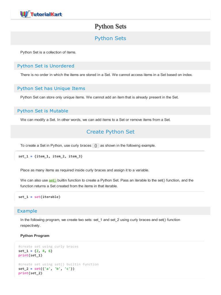This screenshot has height=295, width=221.
Task: Click the comment about creating set using curly braces
Action: [x=48, y=246]
